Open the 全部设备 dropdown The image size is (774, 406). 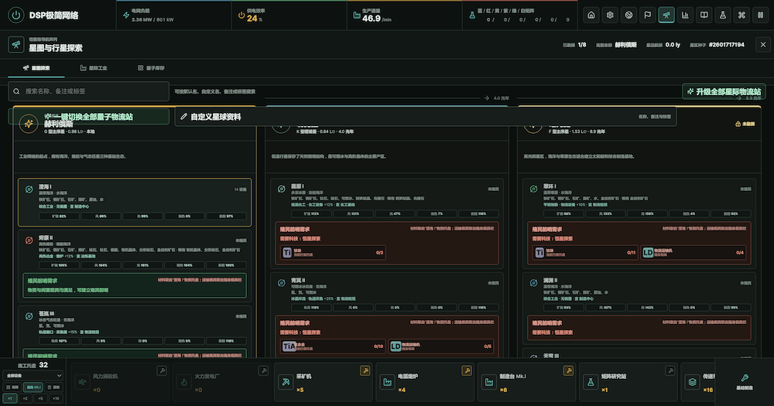tap(33, 376)
